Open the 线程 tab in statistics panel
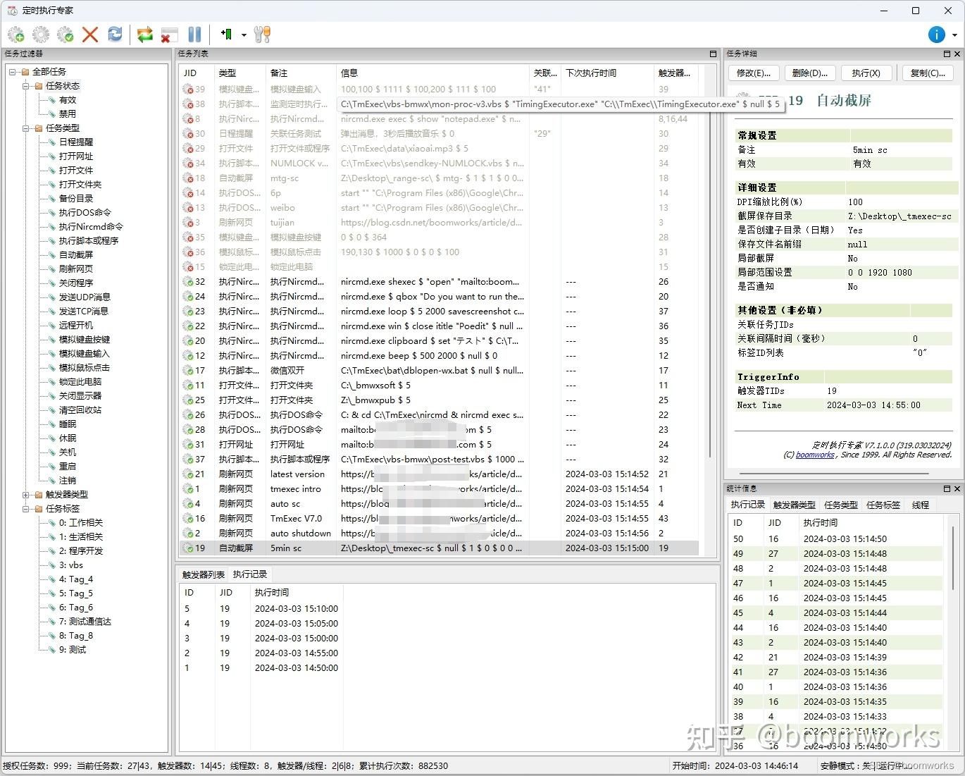This screenshot has height=776, width=965. click(x=921, y=505)
